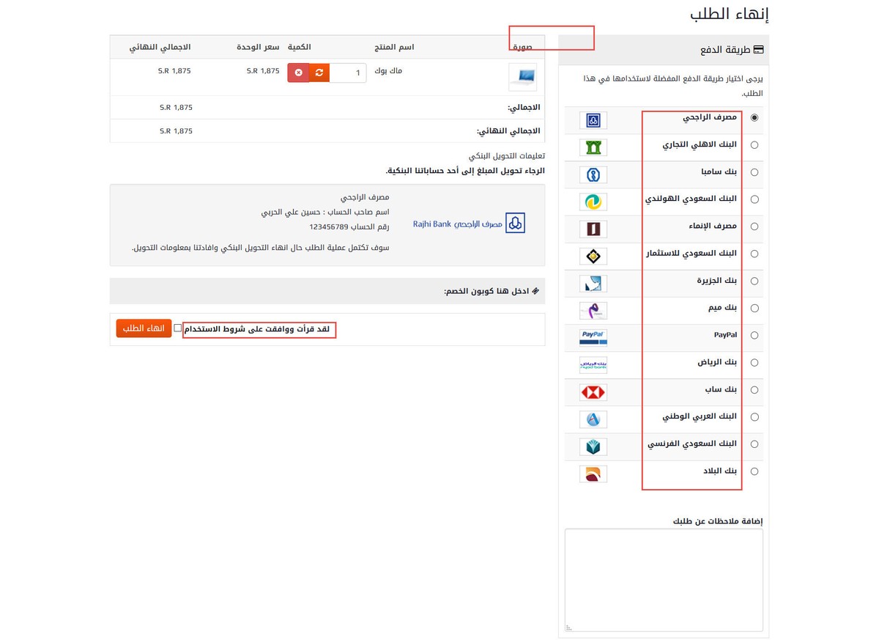The height and width of the screenshot is (640, 879).
Task: Click the ماك بوك product thumbnail
Action: click(522, 76)
